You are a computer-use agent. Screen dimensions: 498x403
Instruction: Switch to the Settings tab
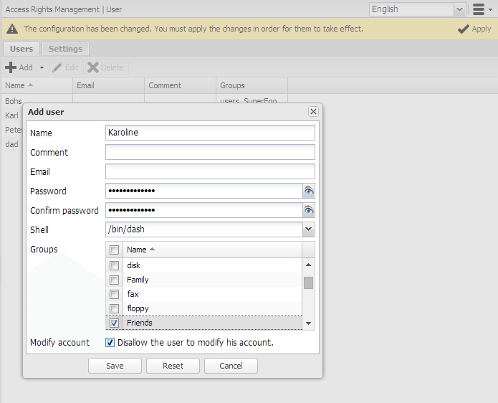tap(65, 49)
